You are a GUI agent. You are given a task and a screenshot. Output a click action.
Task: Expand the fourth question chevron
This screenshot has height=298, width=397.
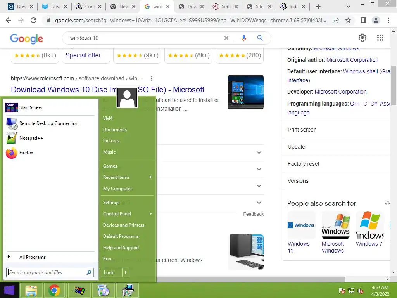tap(259, 203)
